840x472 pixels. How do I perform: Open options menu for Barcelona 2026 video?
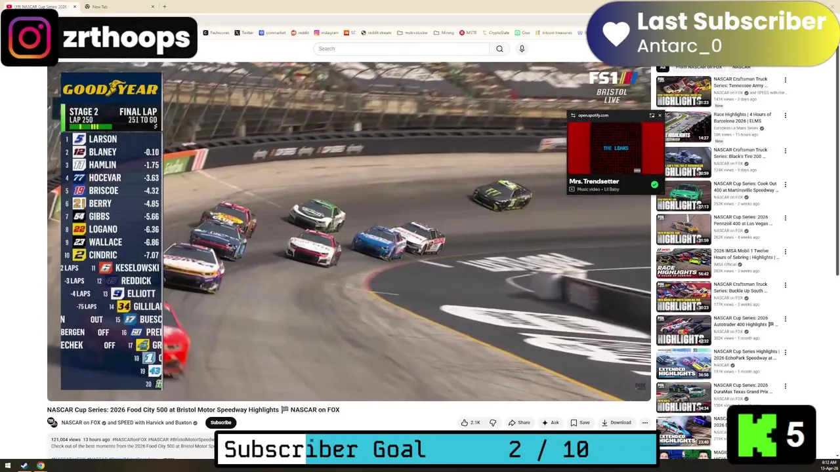pos(785,115)
